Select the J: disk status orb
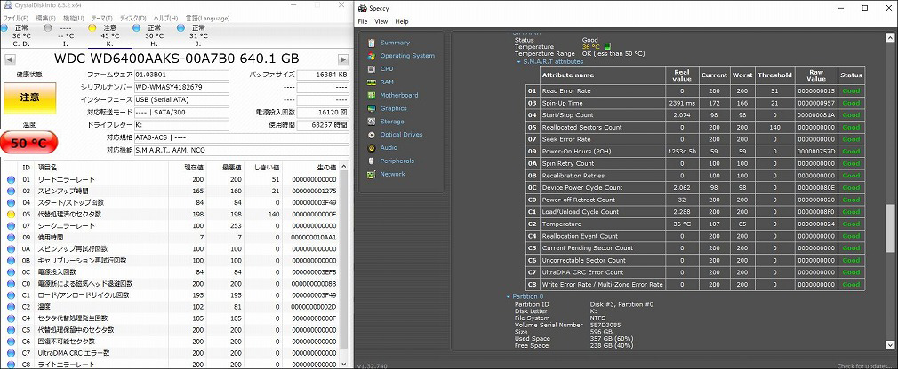The image size is (898, 369). 181,27
